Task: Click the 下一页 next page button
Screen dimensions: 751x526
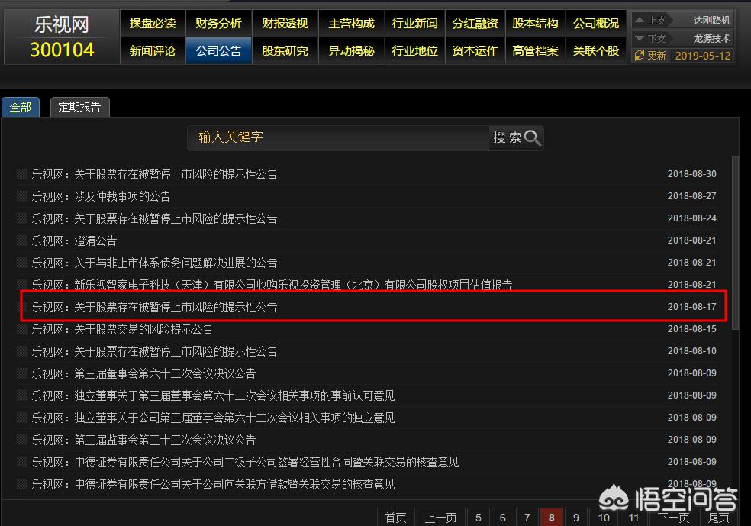Action: 674,518
